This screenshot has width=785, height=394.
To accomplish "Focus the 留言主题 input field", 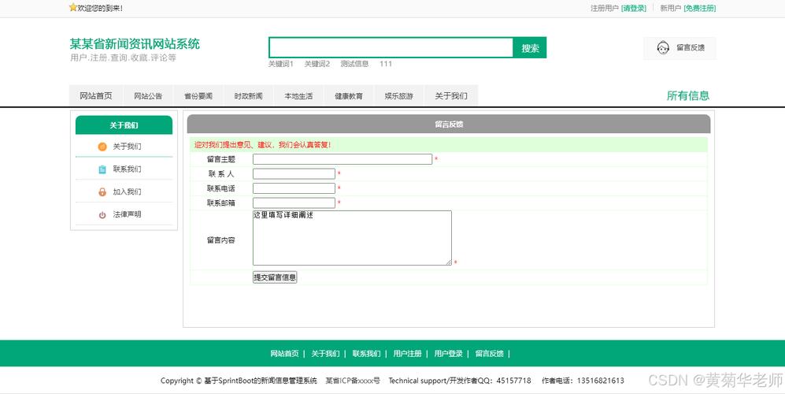I will pyautogui.click(x=343, y=159).
